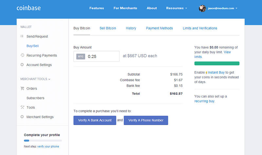The height and width of the screenshot is (155, 262).
Task: Click the Instant Buy lightning bolt icon
Action: pyautogui.click(x=206, y=73)
